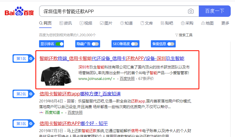Click the refresh icon beside 第1名 badge

pyautogui.click(x=31, y=59)
